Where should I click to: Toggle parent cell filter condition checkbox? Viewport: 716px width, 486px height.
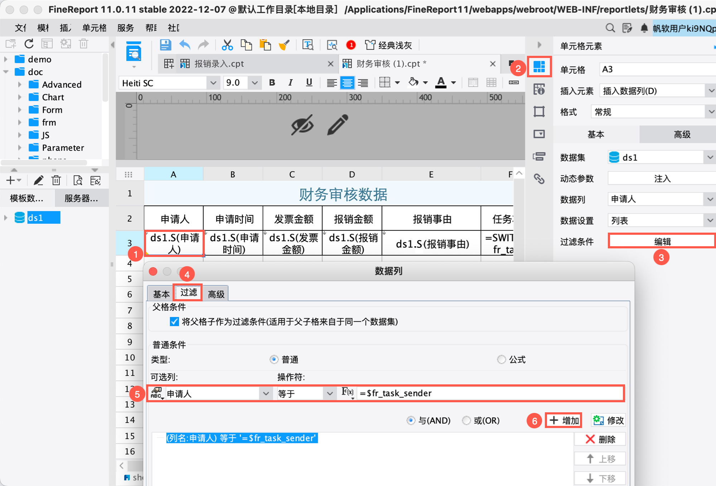click(174, 321)
